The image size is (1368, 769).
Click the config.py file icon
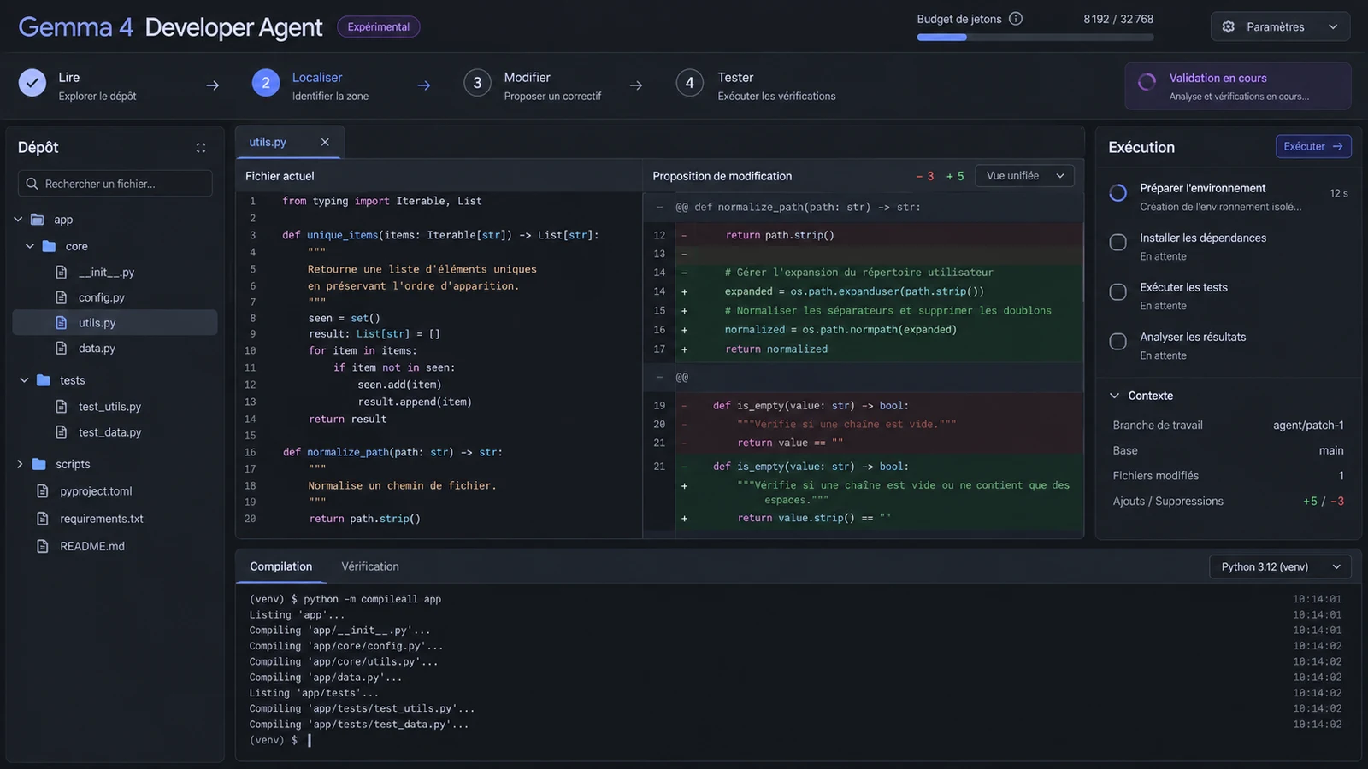(62, 297)
